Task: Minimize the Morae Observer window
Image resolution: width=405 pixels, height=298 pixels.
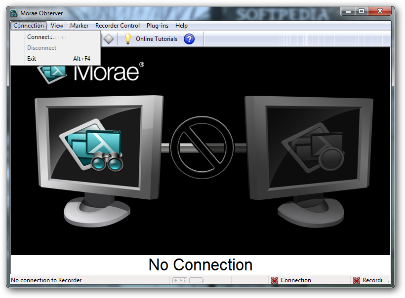Action: click(x=348, y=11)
